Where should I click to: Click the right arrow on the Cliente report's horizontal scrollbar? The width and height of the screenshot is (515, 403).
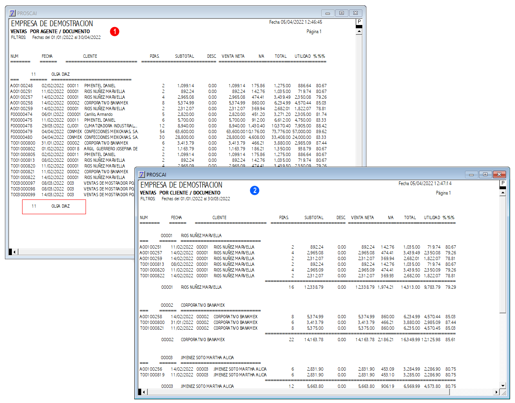coord(497,392)
